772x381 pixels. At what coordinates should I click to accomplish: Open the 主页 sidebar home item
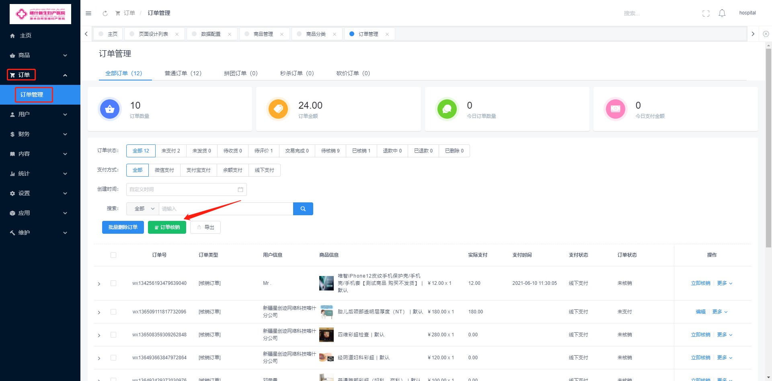[40, 35]
